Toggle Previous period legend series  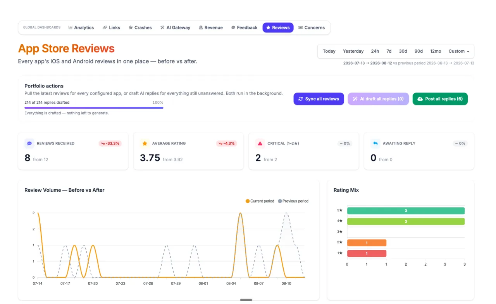tap(293, 201)
